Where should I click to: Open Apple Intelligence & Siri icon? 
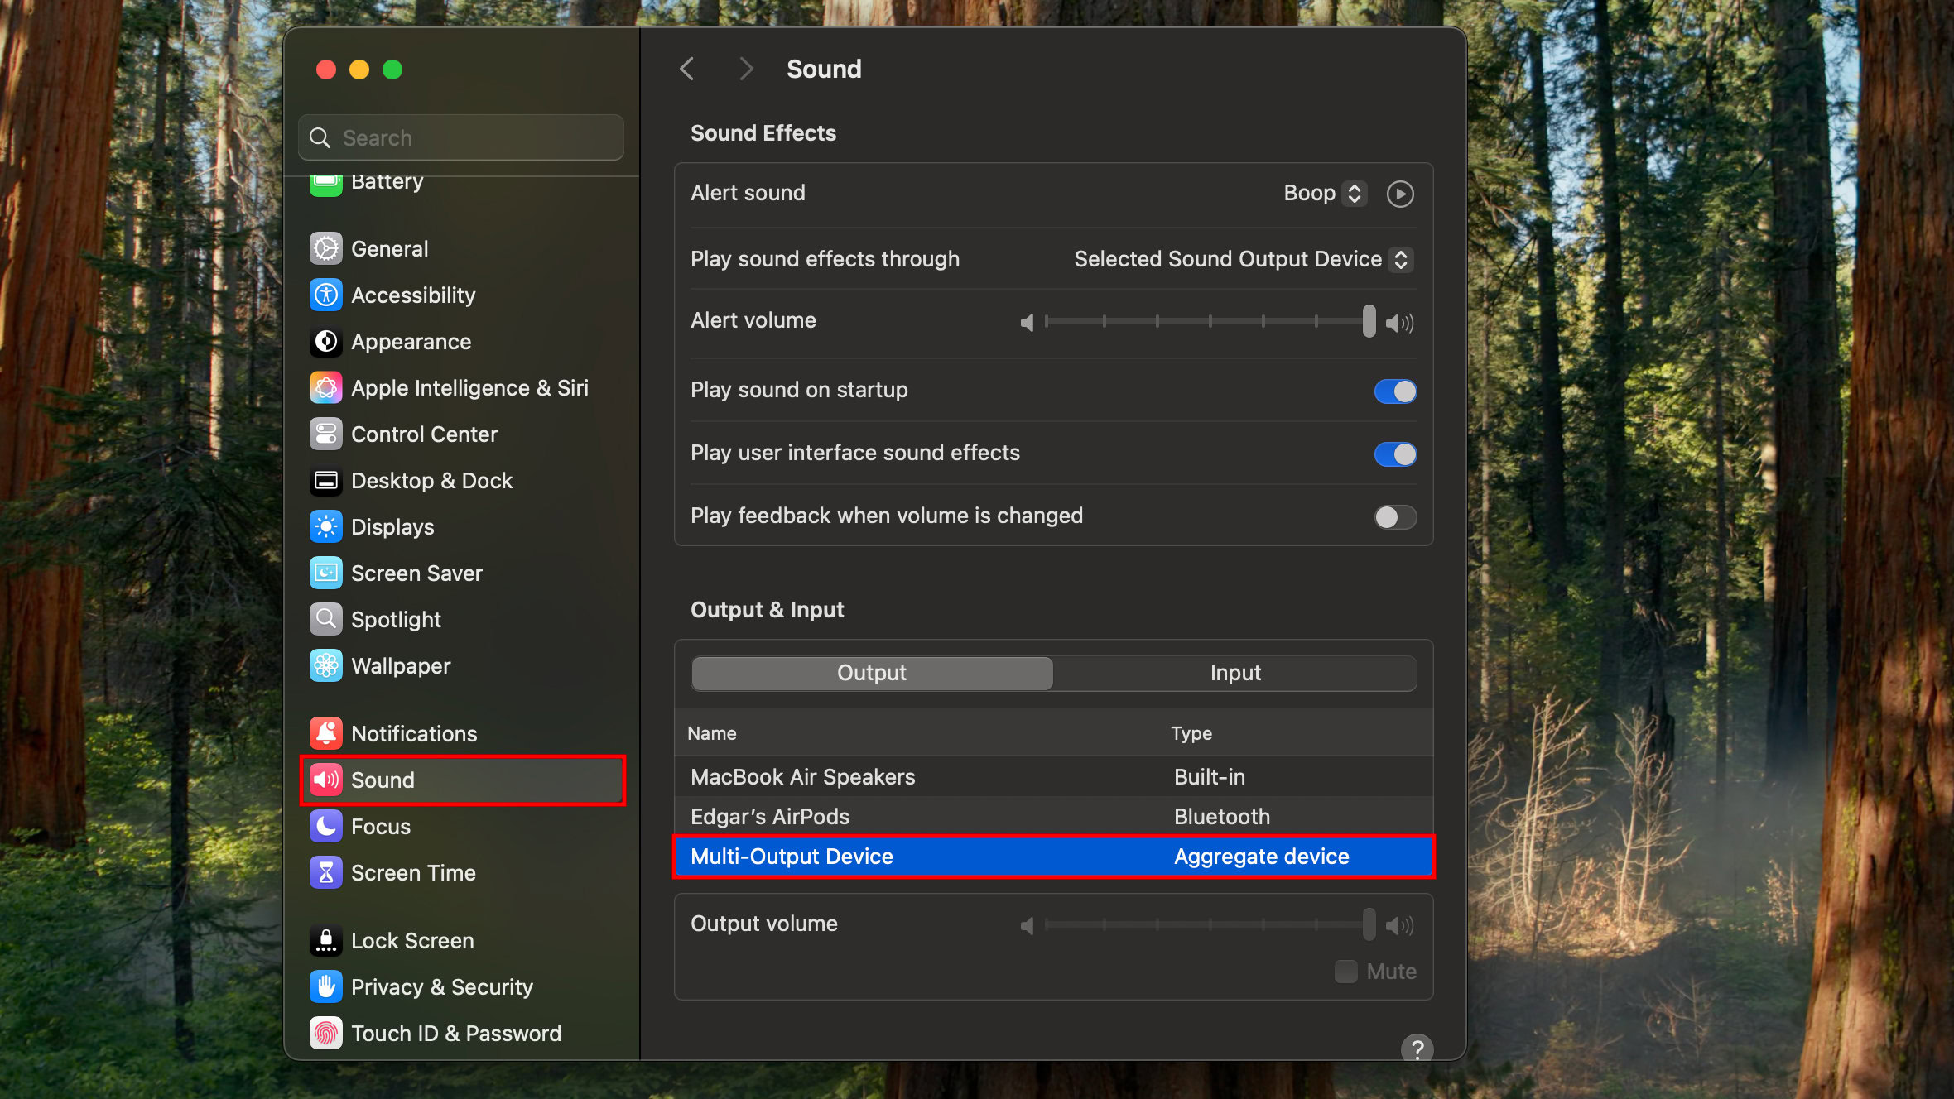(x=325, y=388)
